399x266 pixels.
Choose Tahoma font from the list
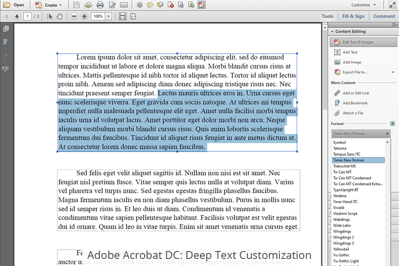pos(340,148)
